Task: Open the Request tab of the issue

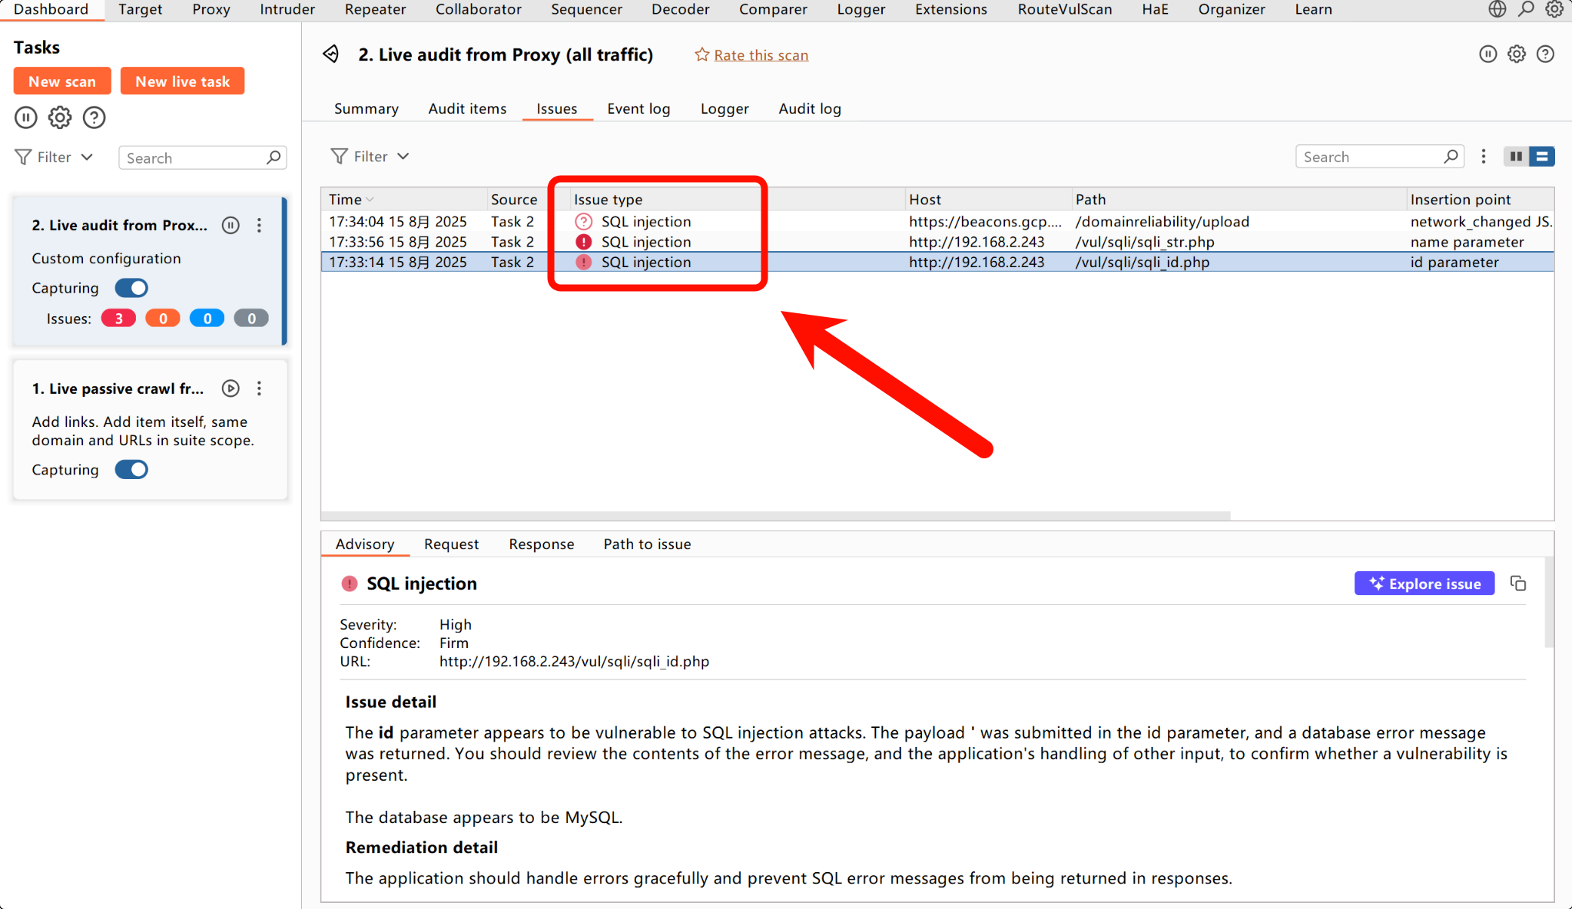Action: point(451,544)
